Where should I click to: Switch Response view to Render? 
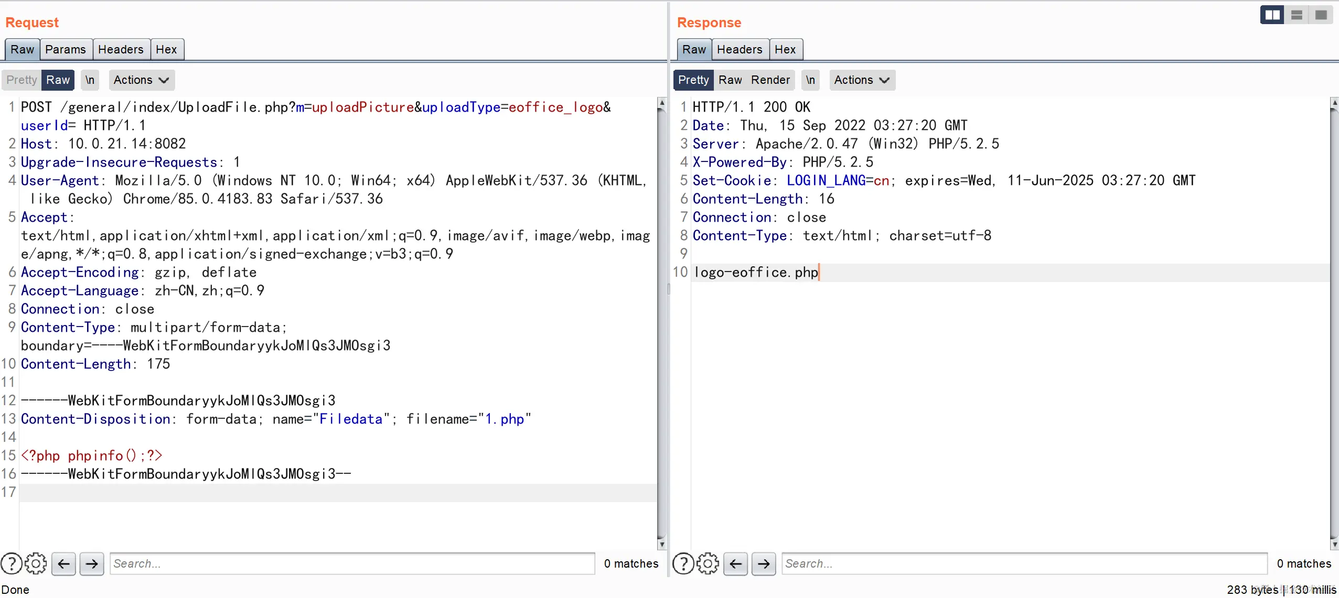point(770,80)
